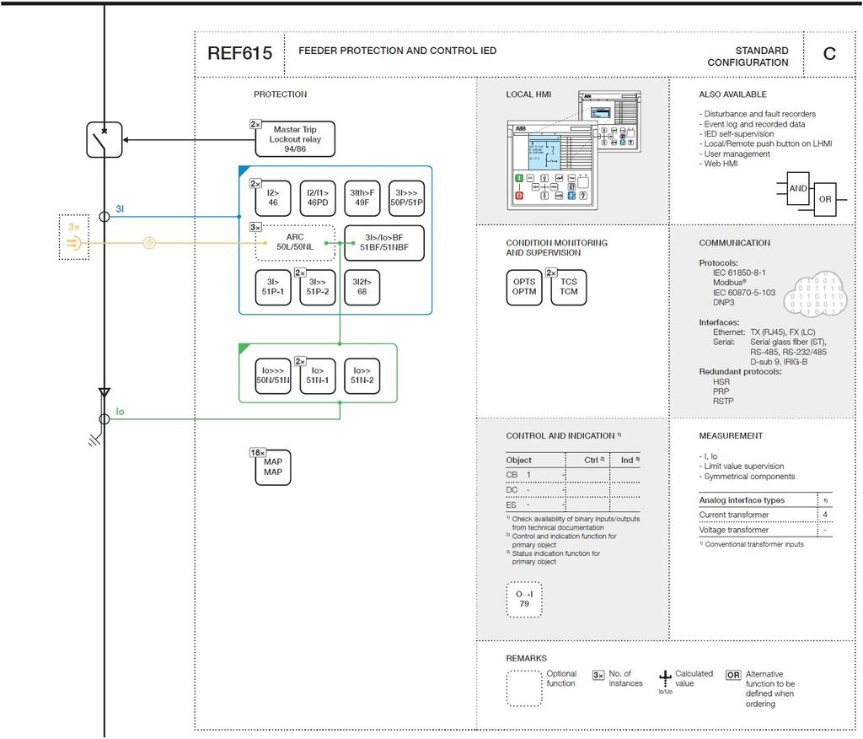Select the 'STANDARD CONFIGURATION' label
863x739 pixels.
point(748,57)
